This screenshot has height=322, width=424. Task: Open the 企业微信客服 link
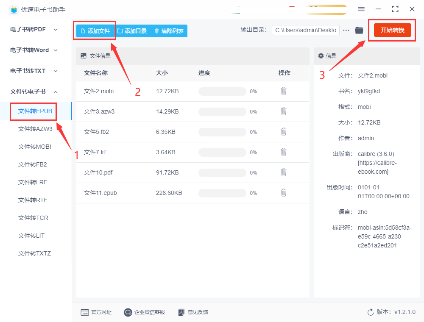(x=150, y=312)
